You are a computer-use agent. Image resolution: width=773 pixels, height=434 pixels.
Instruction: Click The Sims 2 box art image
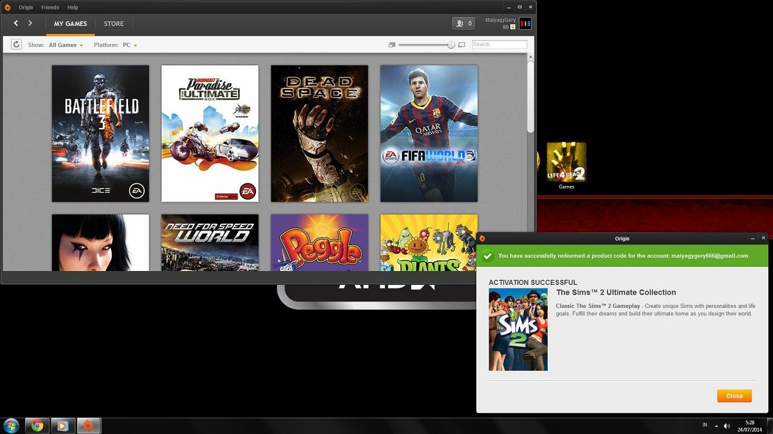pos(518,330)
